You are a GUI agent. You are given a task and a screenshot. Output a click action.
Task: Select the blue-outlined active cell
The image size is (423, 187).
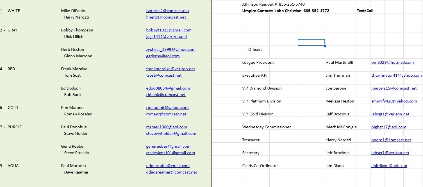pyautogui.click(x=311, y=42)
